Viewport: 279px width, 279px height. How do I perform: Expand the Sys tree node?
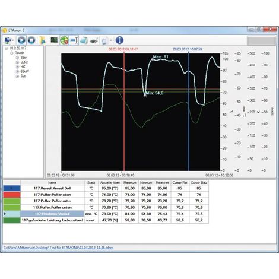[17, 76]
